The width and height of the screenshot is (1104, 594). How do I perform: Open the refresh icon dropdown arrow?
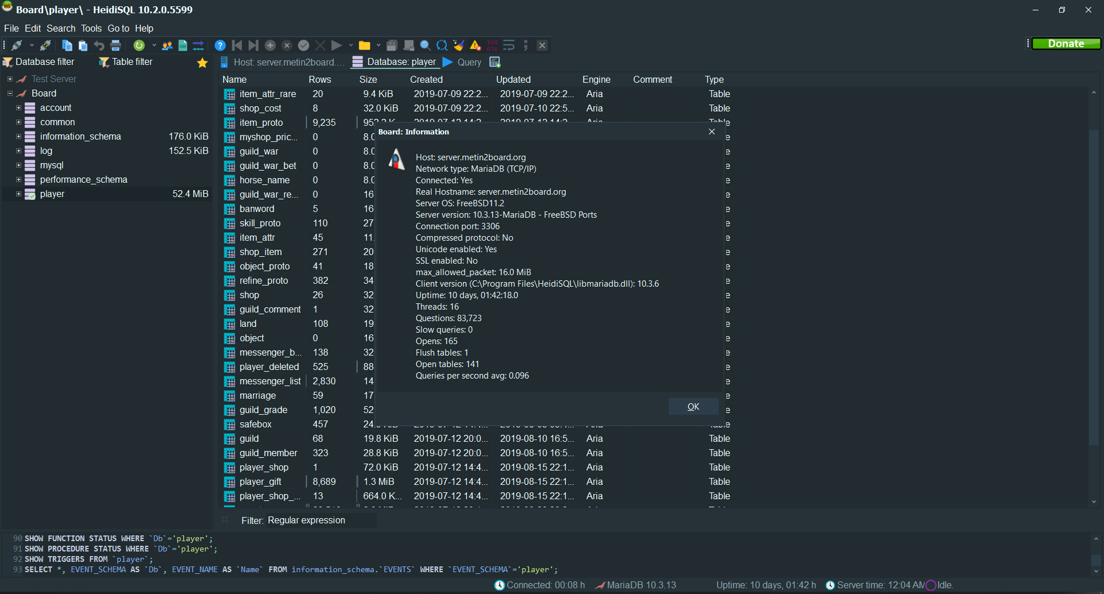coord(154,45)
